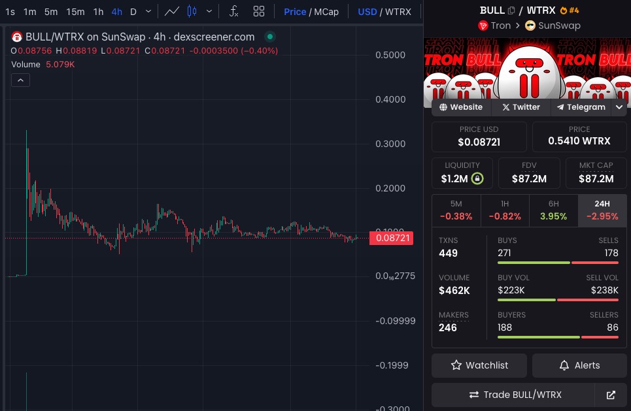
Task: Click the BULL token logo in chart legend
Action: [16, 37]
